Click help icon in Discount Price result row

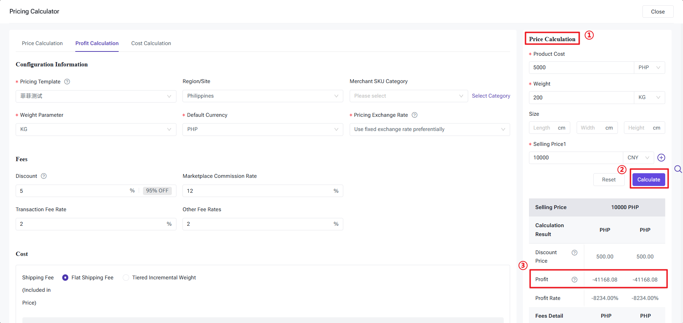tap(574, 253)
